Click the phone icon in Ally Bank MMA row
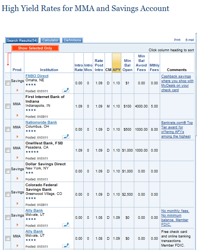This screenshot has height=250, width=197. [x=66, y=246]
